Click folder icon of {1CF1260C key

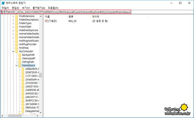23,76
